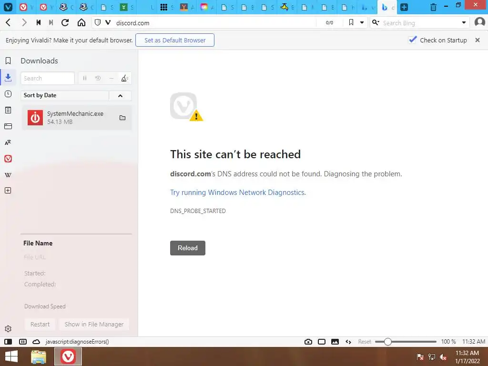Pause the selected download

click(85, 78)
